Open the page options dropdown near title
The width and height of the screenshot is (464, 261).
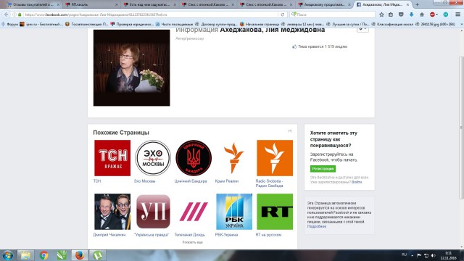coord(362,29)
